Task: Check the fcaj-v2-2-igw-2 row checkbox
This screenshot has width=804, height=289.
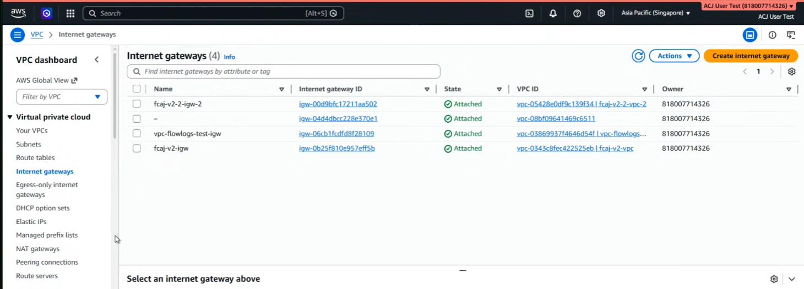Action: [x=137, y=103]
